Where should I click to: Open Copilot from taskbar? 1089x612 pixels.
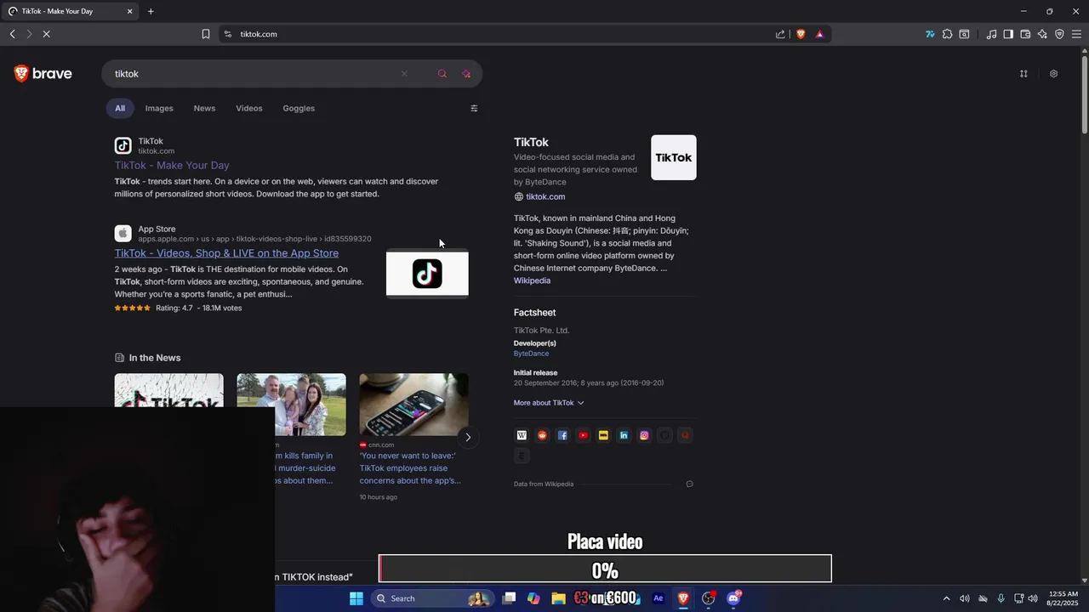point(533,598)
